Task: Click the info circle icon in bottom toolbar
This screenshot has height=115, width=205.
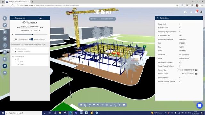Action: pos(124,105)
